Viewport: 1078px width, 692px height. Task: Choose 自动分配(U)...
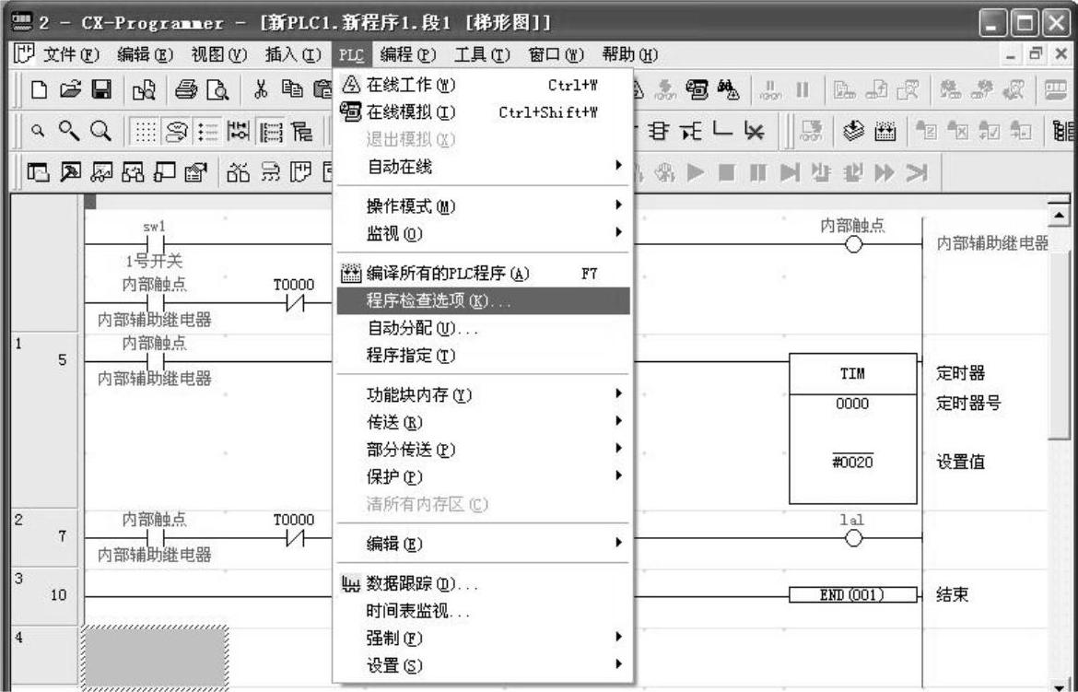coord(484,329)
